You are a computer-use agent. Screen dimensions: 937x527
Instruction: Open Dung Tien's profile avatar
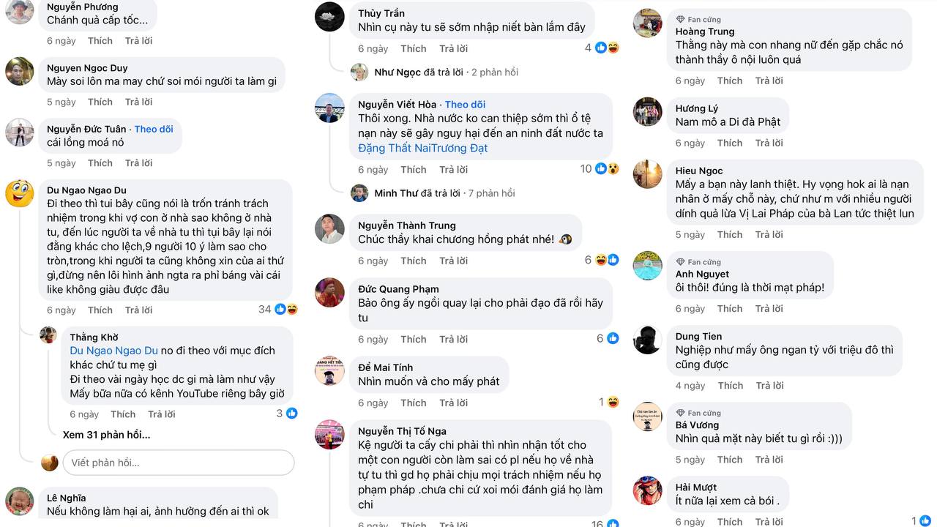click(647, 340)
